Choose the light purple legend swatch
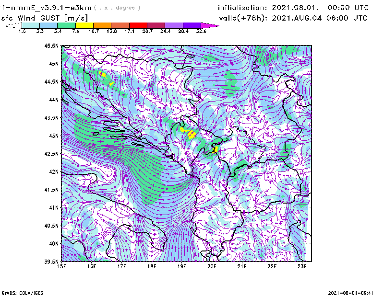Viewport: 384px width, 296px height. click(174, 25)
